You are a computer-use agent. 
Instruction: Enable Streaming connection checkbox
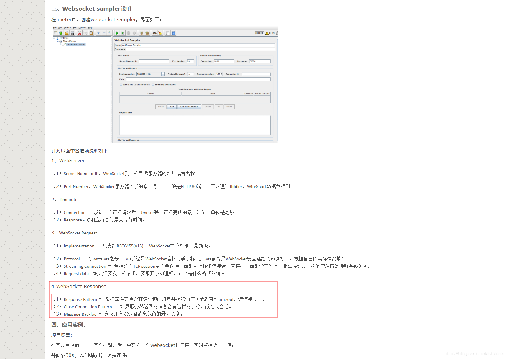(153, 85)
